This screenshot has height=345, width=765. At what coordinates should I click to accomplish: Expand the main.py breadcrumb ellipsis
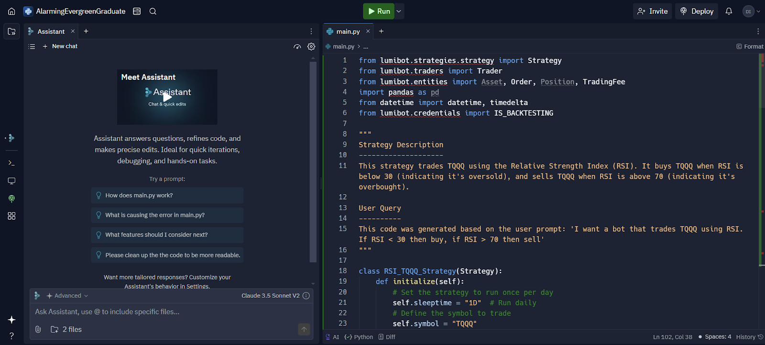(366, 47)
